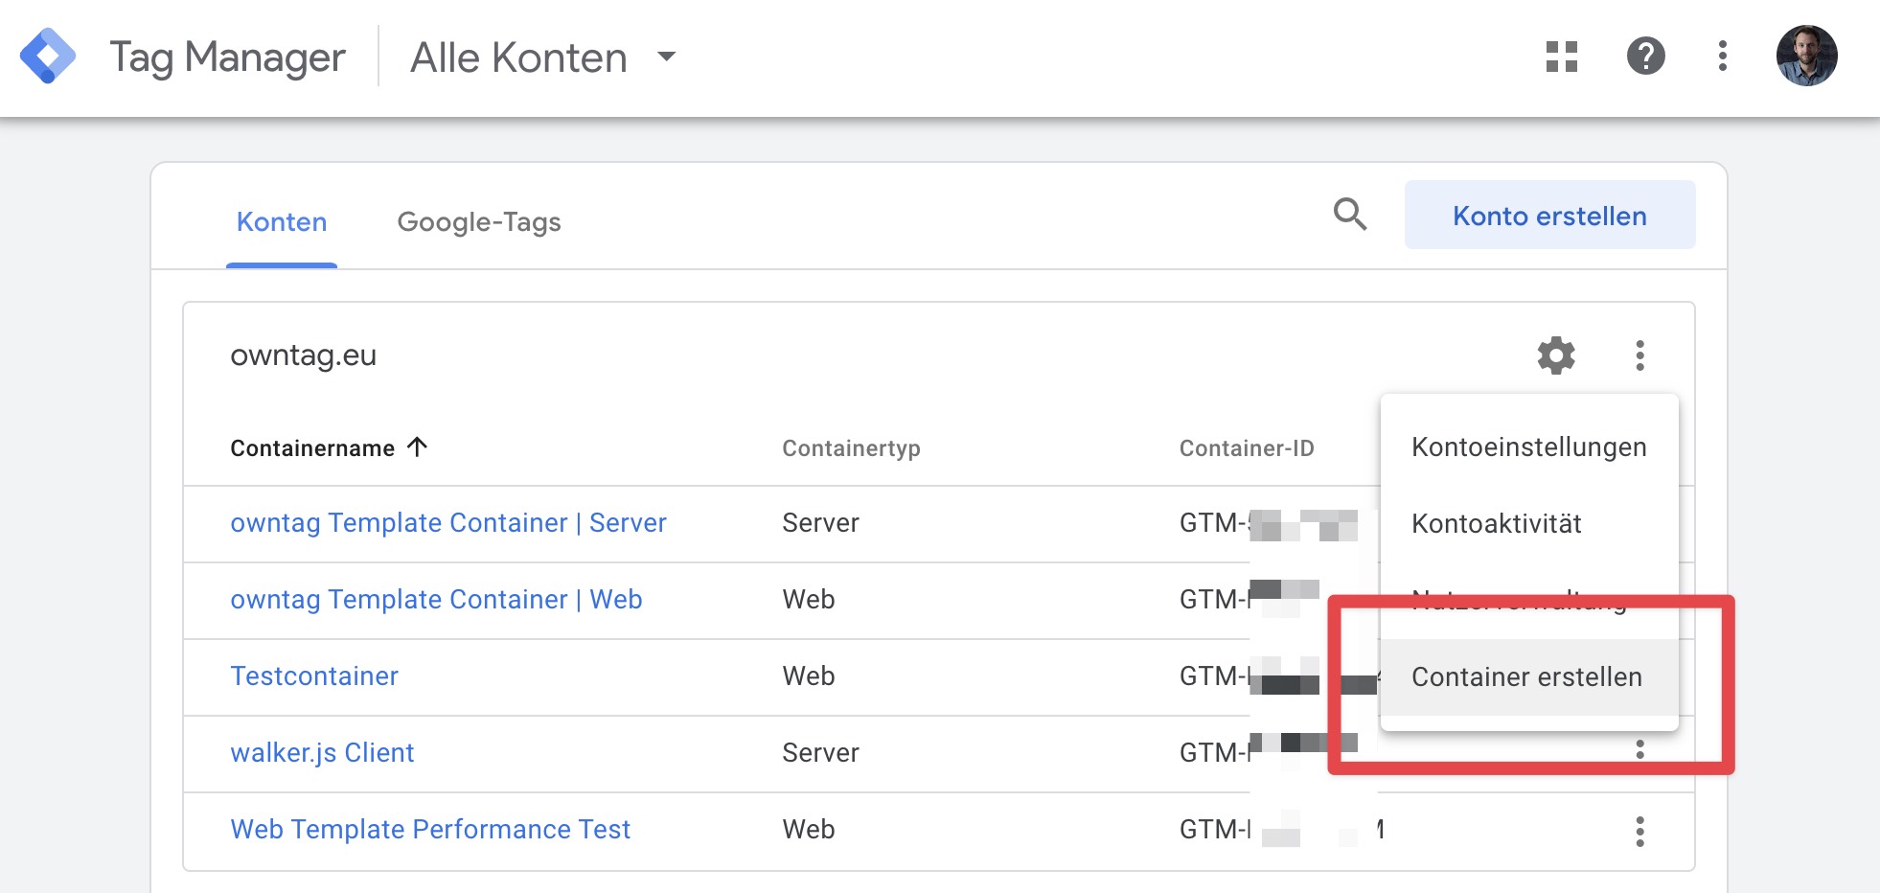Switch to the Google-Tags tab
The width and height of the screenshot is (1880, 893).
pos(478,222)
